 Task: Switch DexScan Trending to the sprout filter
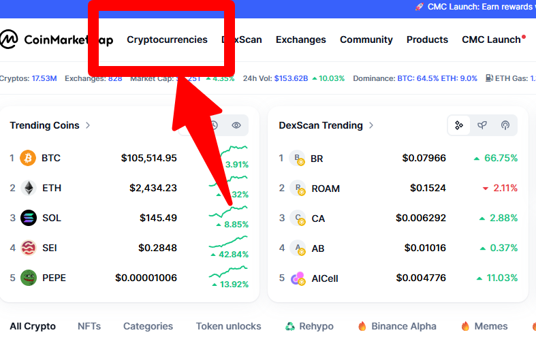click(482, 125)
